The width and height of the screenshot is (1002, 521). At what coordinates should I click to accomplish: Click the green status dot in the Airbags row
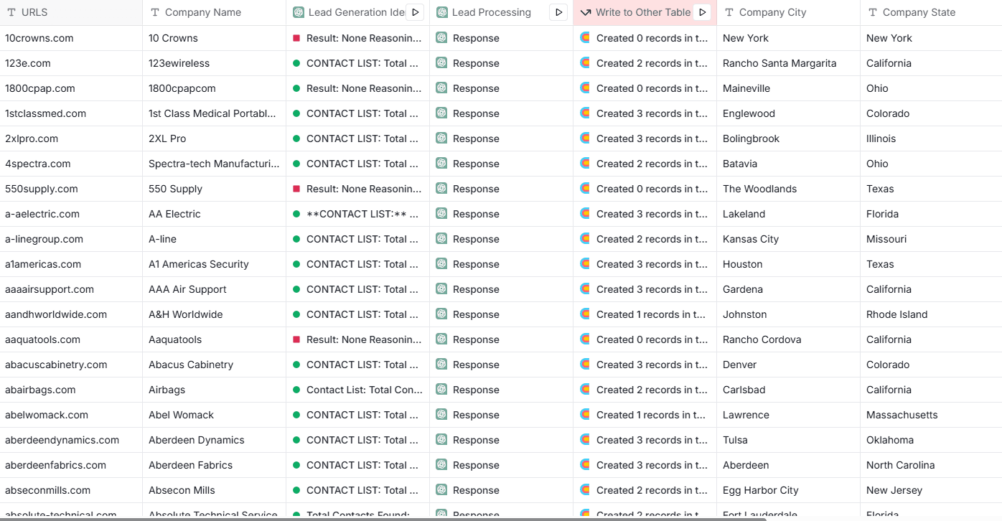click(x=296, y=390)
